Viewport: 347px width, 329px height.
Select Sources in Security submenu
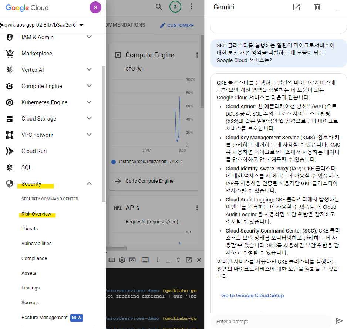[x=30, y=303]
